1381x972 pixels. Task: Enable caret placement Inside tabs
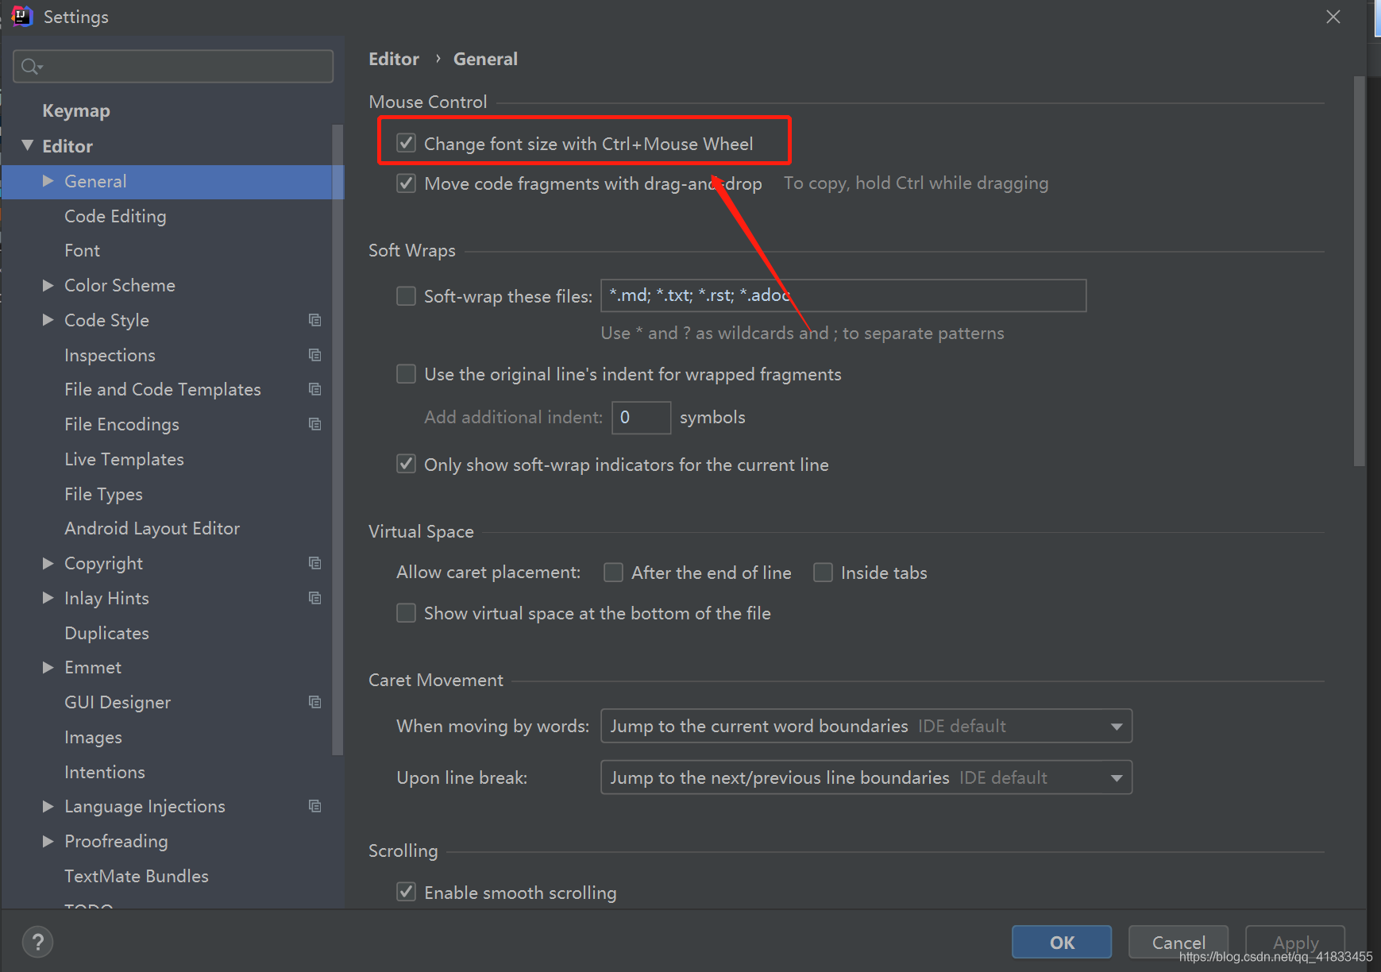pyautogui.click(x=823, y=573)
